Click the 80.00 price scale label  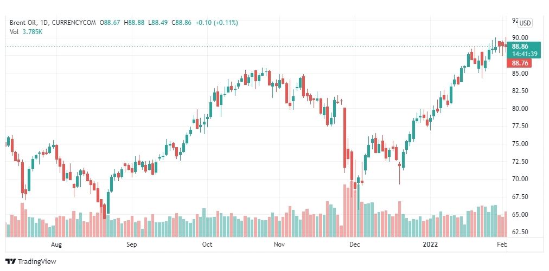520,109
